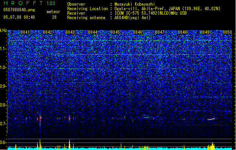Image resolution: width=236 pixels, height=150 pixels.
Task: Click the slanted meteor echo near 0849
Action: pyautogui.click(x=211, y=119)
